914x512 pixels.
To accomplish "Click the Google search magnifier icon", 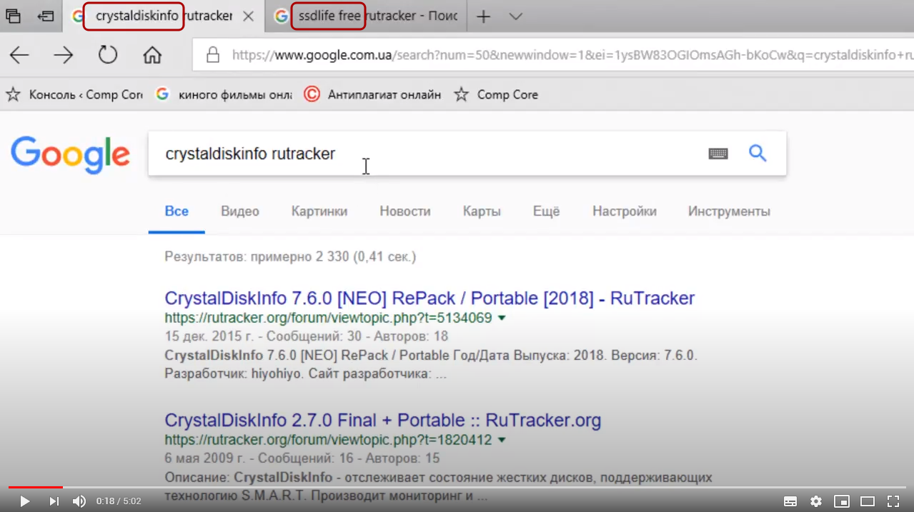I will click(x=757, y=153).
